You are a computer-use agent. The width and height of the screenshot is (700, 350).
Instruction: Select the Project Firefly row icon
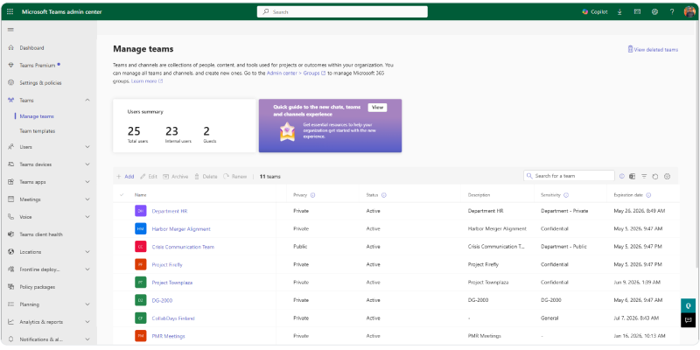pos(140,264)
